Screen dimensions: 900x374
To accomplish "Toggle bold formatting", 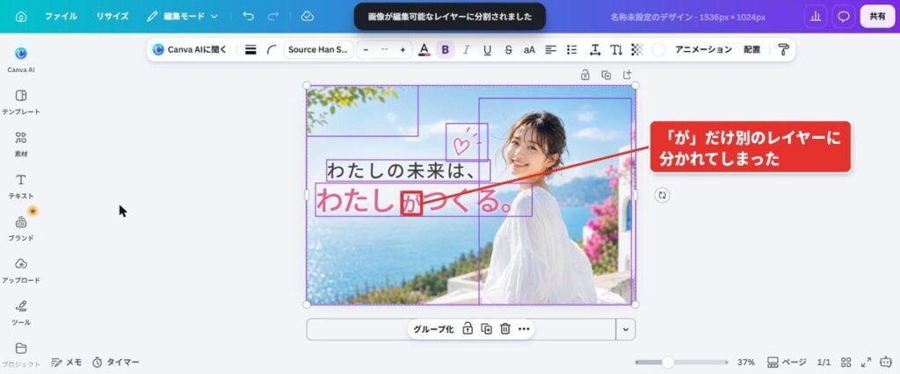I will [x=445, y=50].
